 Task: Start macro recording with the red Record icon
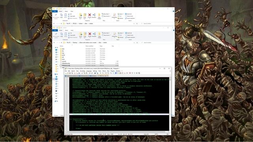pos(130,73)
